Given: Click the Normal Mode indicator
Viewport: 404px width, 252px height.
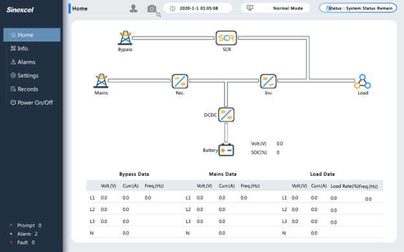Looking at the screenshot, I should (x=275, y=8).
